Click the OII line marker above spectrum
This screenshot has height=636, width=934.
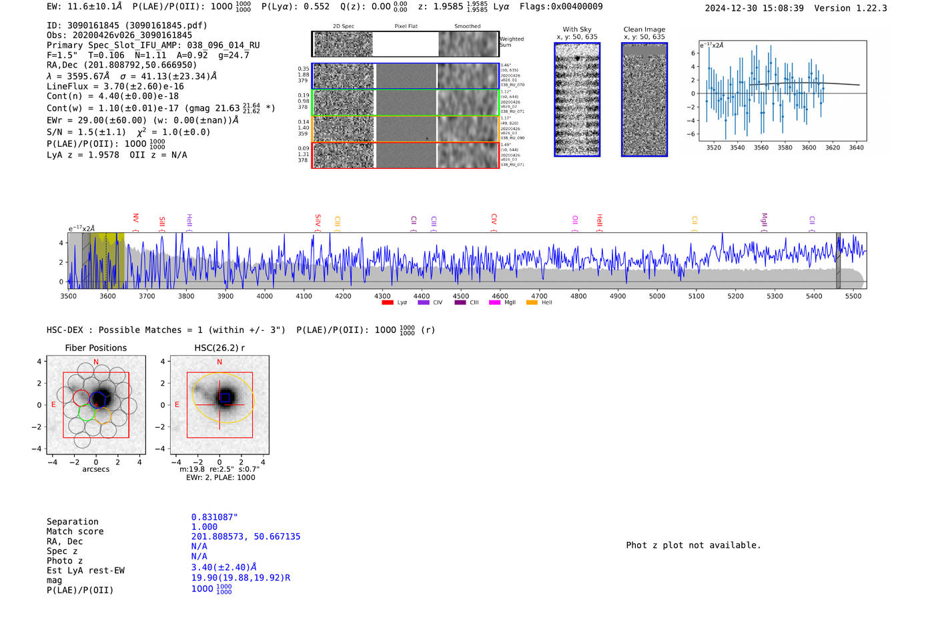pos(575,222)
